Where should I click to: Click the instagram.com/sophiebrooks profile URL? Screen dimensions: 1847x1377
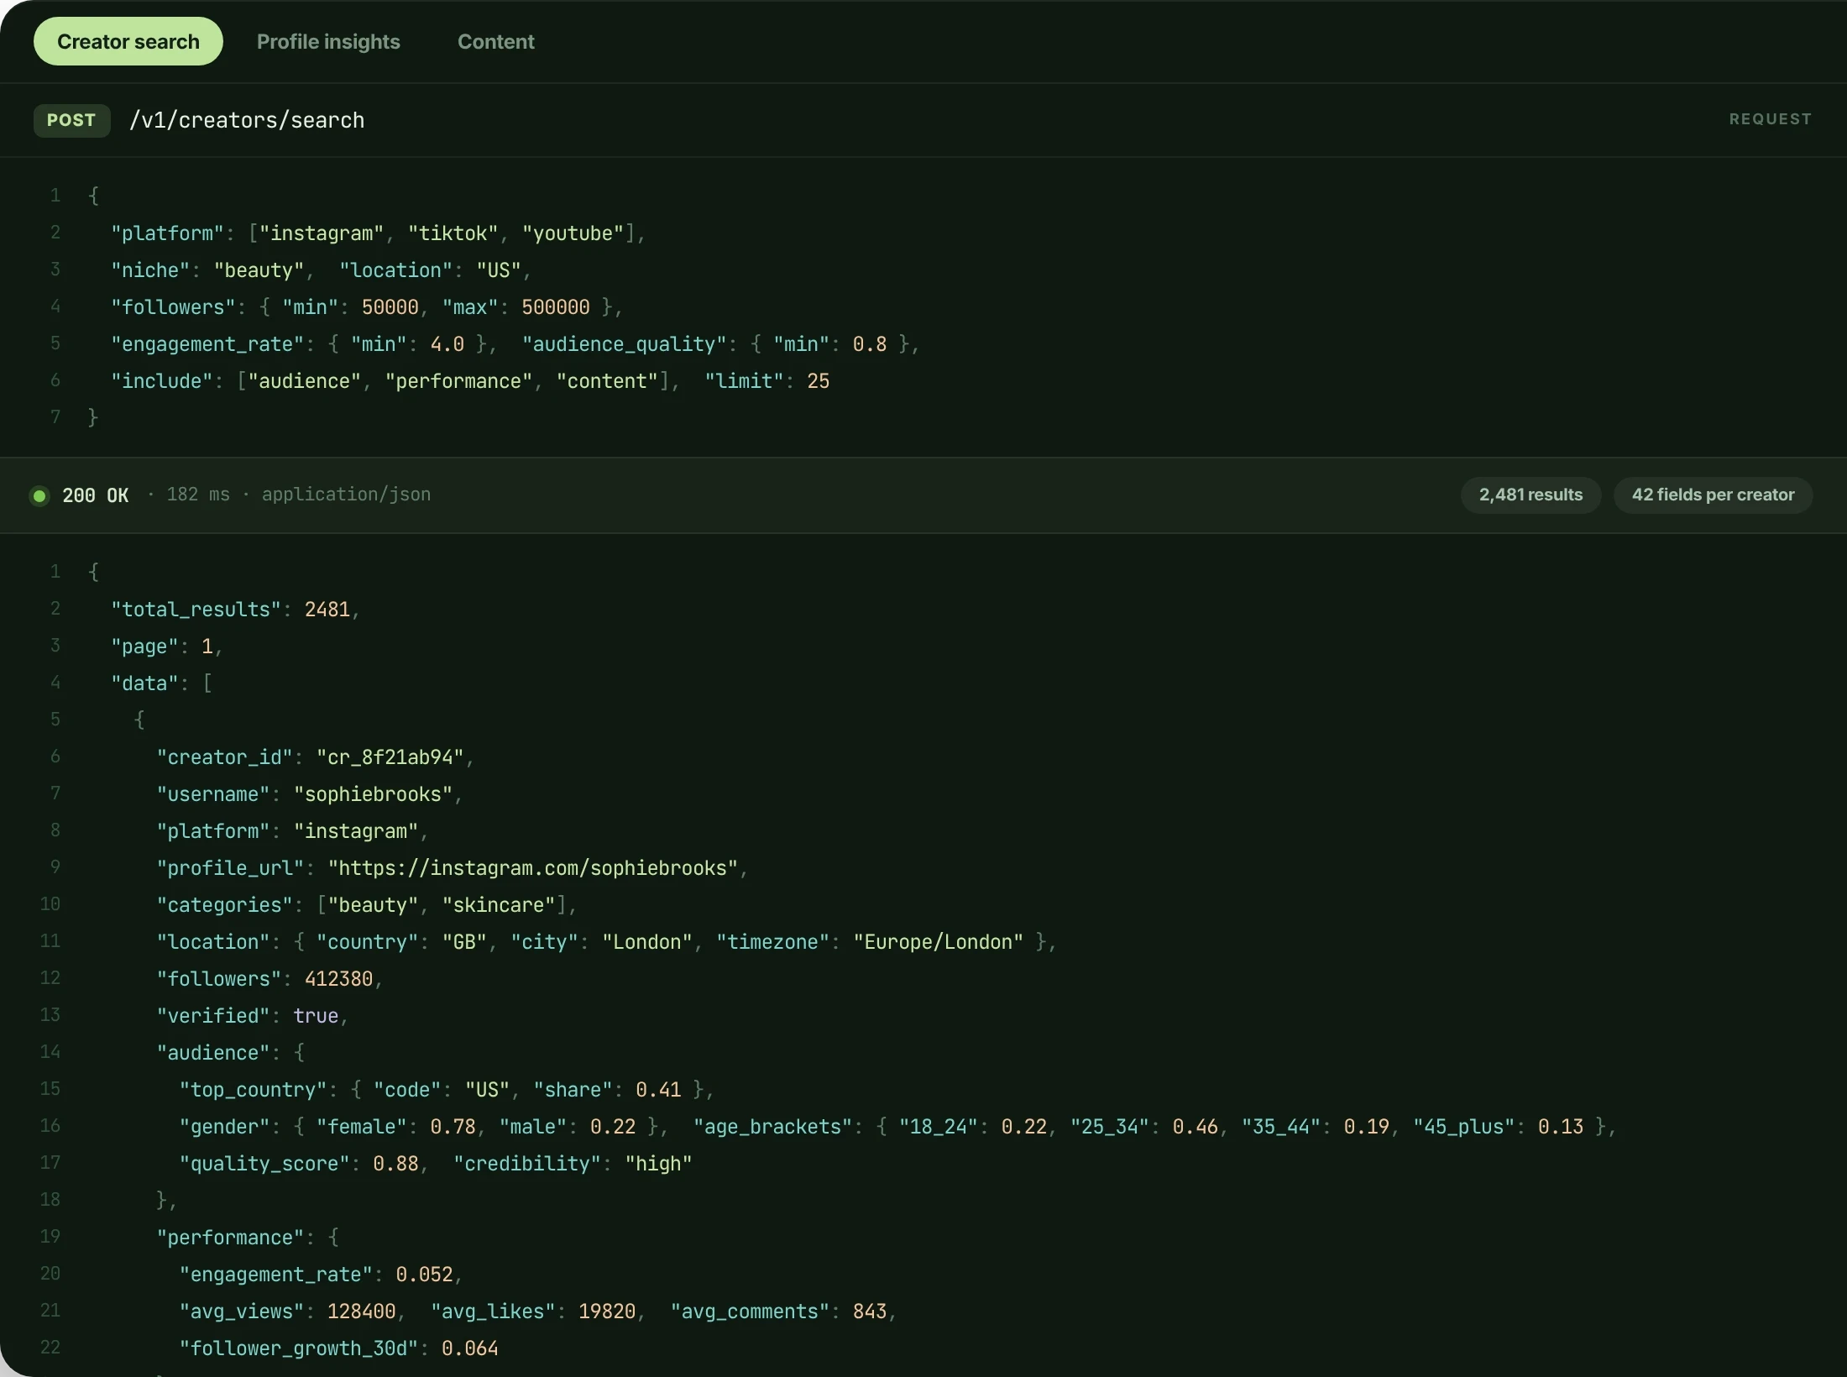[533, 868]
